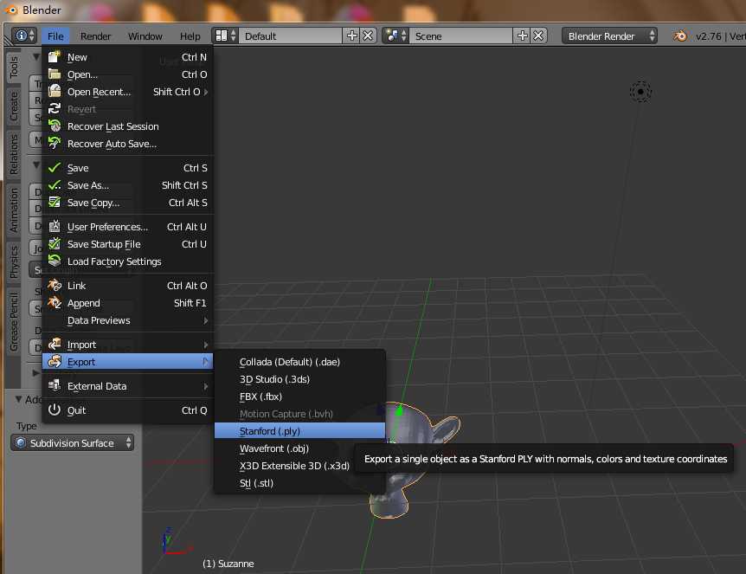This screenshot has height=574, width=746.
Task: Click the Blender logo next to version
Action: (x=680, y=36)
